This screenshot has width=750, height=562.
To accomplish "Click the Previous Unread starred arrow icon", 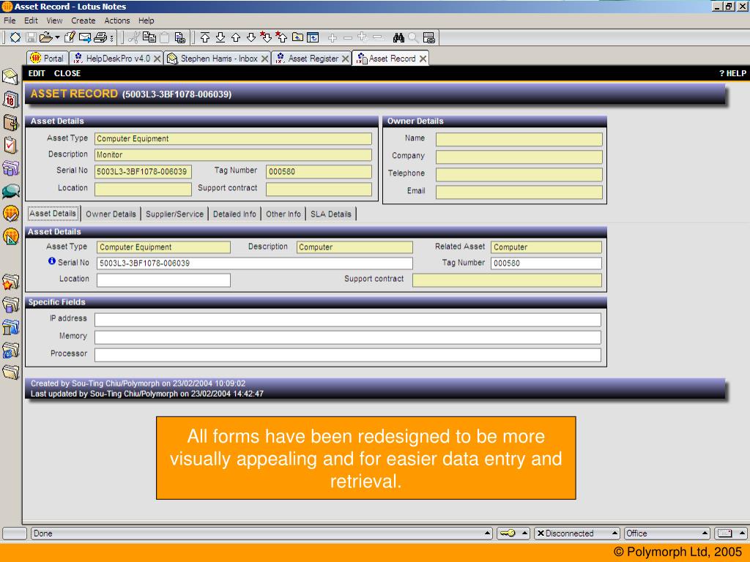I will [x=281, y=37].
